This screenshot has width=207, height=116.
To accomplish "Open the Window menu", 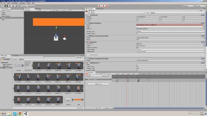I will click(x=28, y=3).
